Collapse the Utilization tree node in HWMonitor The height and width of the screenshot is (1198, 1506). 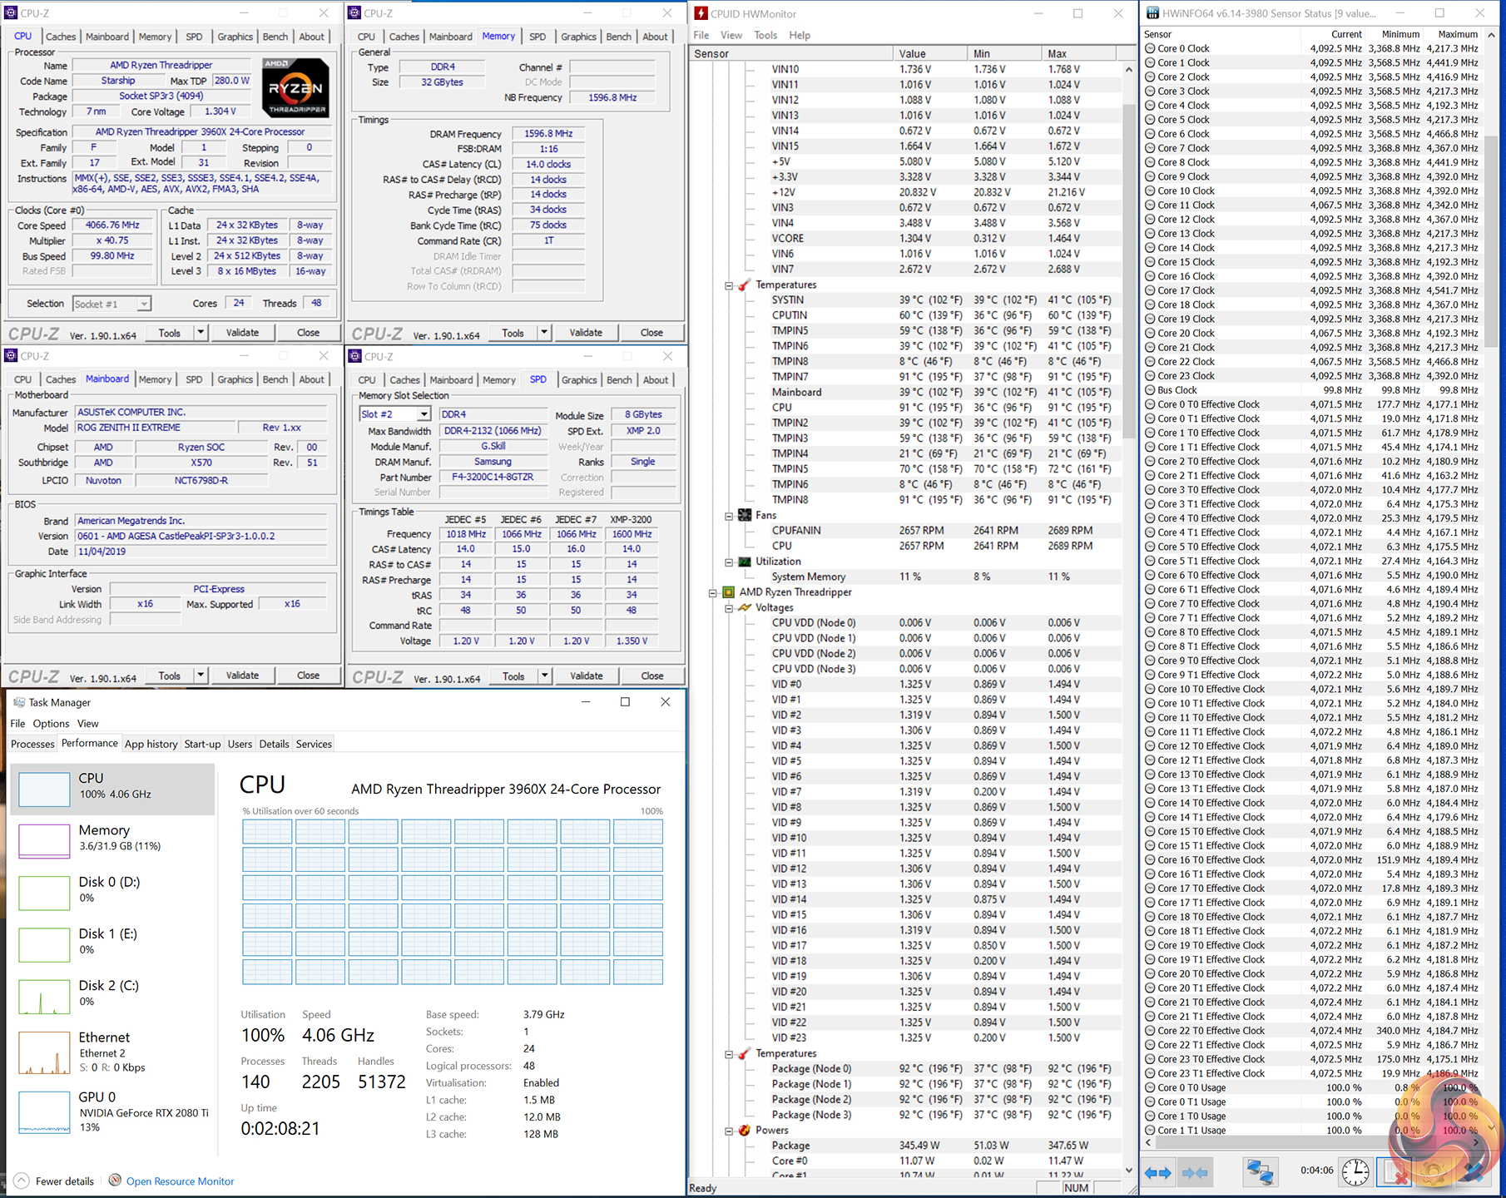point(729,562)
